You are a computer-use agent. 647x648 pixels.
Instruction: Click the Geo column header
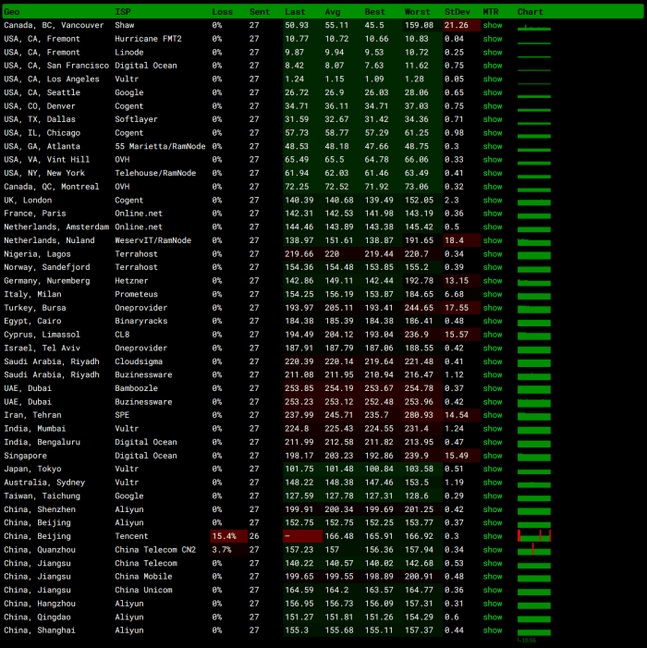tap(12, 12)
